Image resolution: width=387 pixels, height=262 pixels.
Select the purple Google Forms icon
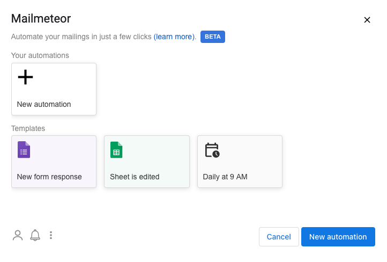point(24,150)
